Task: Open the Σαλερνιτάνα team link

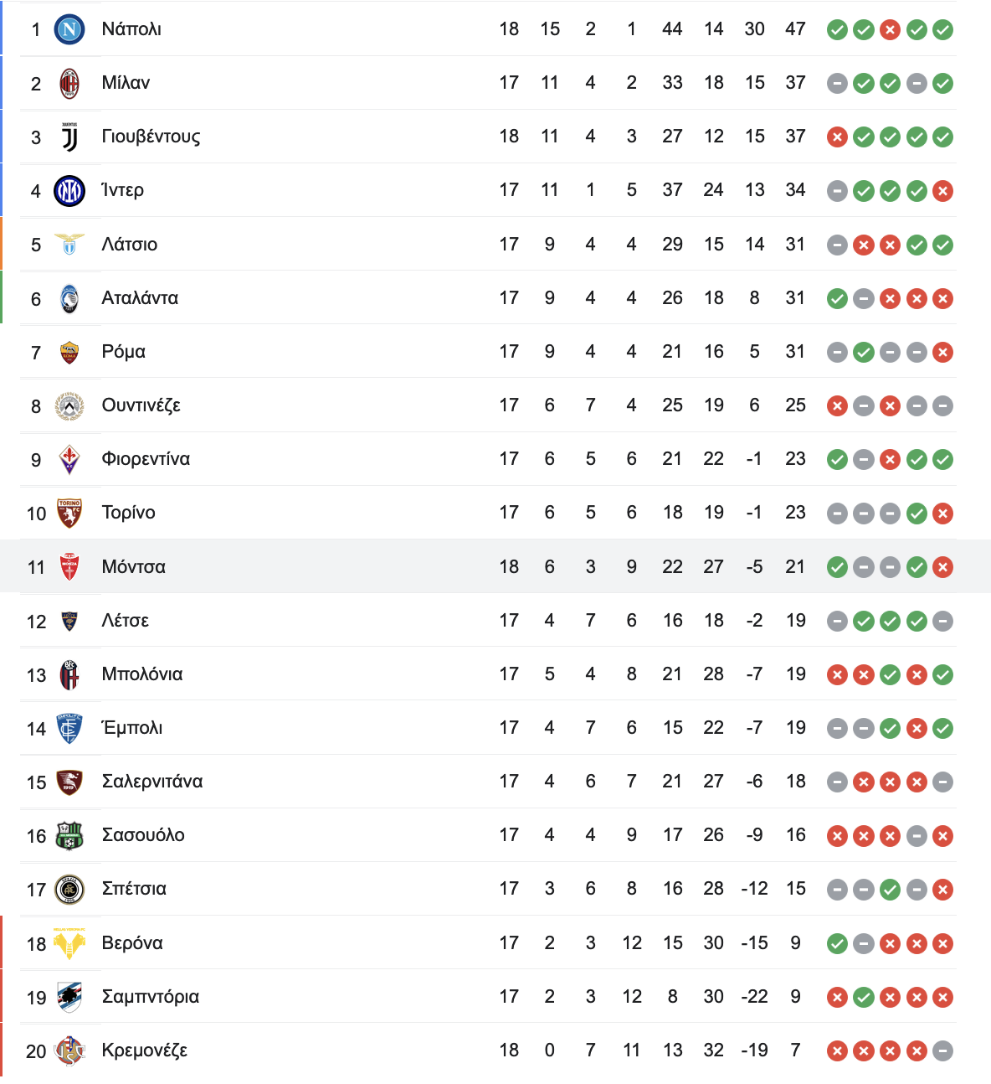Action: point(152,782)
